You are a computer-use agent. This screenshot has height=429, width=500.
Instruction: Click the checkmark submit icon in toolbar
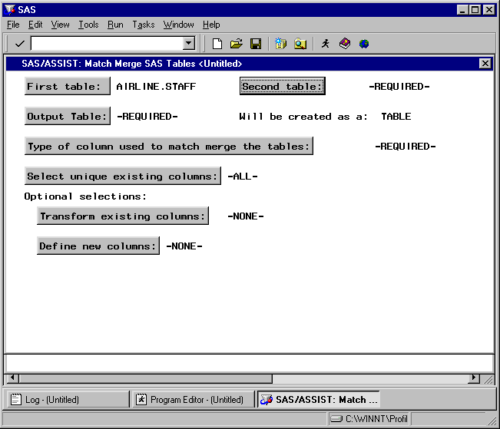19,44
